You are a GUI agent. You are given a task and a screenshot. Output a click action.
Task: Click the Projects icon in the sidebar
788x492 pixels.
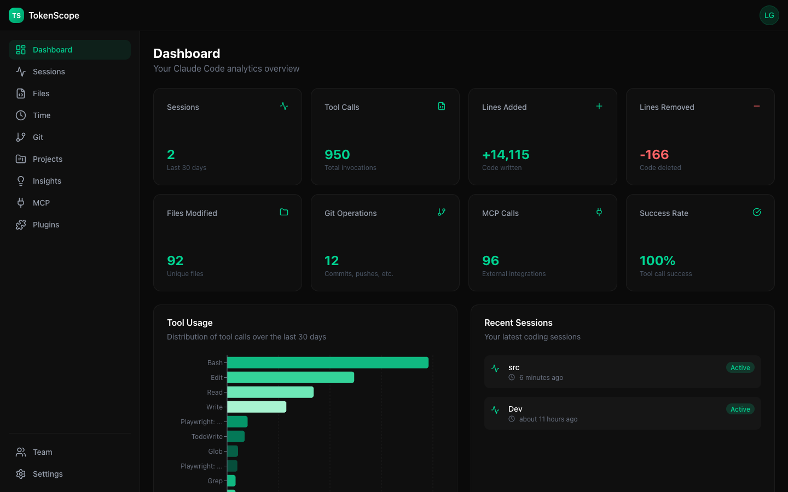[x=20, y=159]
